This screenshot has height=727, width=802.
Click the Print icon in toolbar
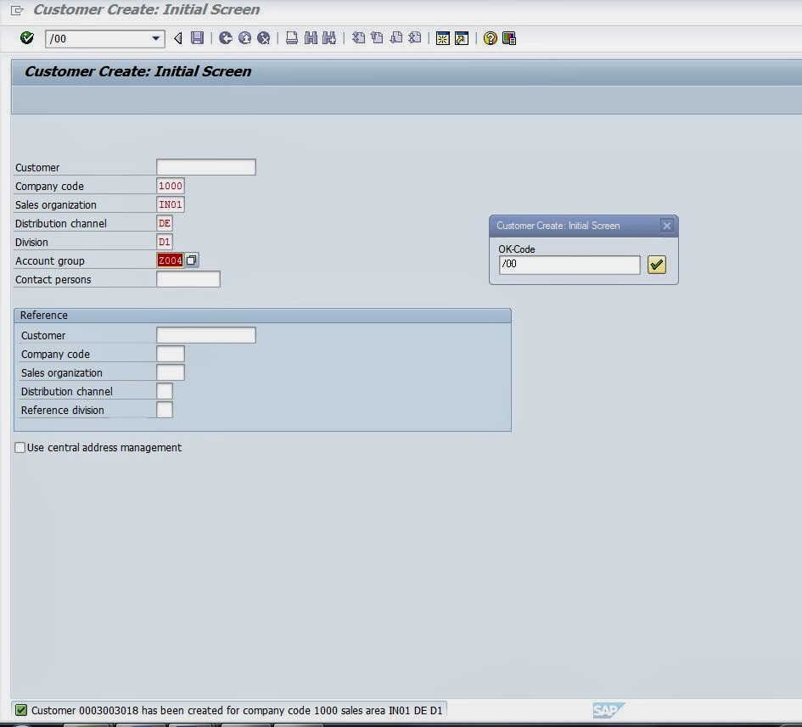click(291, 38)
